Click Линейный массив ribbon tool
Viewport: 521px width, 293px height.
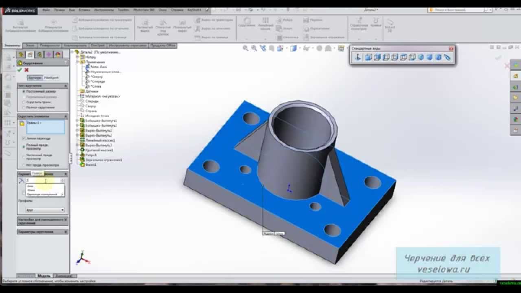point(265,24)
